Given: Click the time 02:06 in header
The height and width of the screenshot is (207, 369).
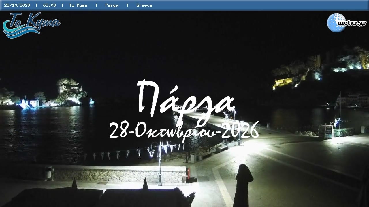Looking at the screenshot, I should (x=50, y=5).
